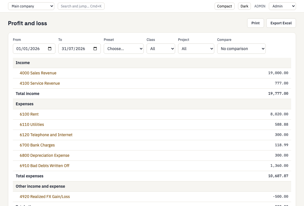Click the Sales Revenue amount 19,000.00
The width and height of the screenshot is (304, 206).
coord(278,73)
